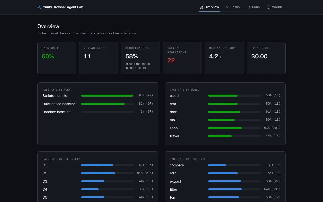Click the travel world row label
This screenshot has height=202, width=323.
coord(174,136)
